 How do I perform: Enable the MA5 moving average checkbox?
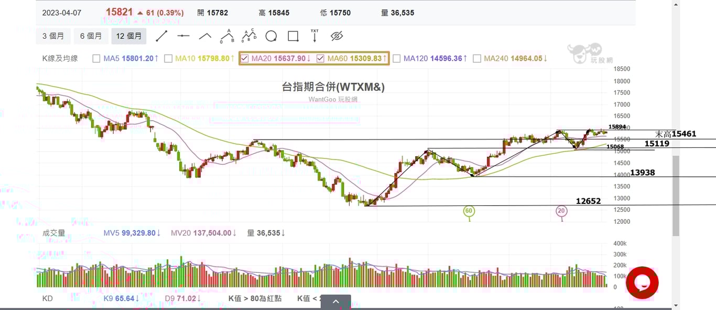[96, 59]
